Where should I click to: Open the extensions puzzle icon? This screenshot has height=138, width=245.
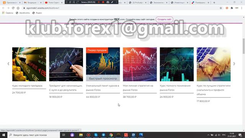[x=232, y=8]
